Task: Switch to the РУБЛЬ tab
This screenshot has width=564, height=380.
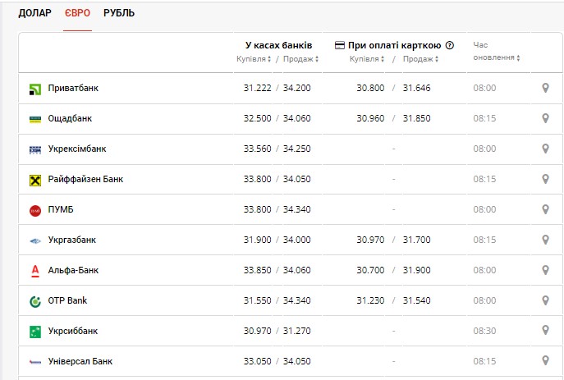Action: 119,13
